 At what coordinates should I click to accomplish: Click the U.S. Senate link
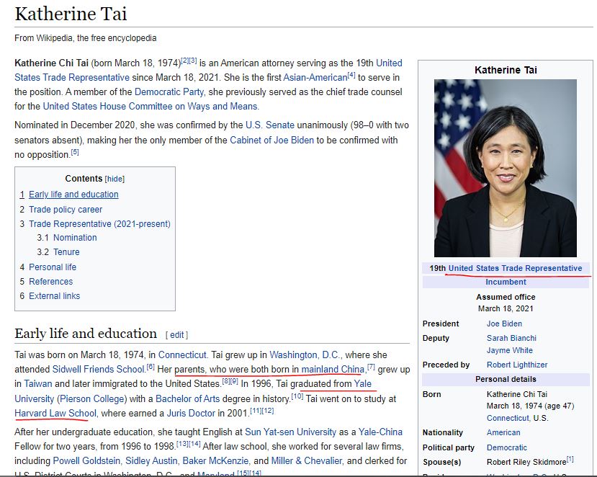[270, 125]
